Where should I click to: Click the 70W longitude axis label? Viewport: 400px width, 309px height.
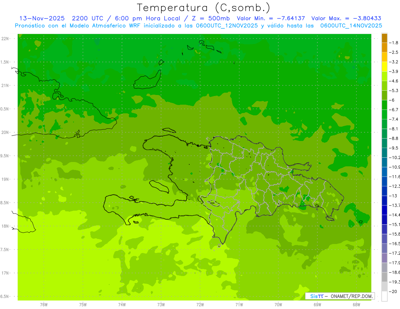(x=278, y=305)
